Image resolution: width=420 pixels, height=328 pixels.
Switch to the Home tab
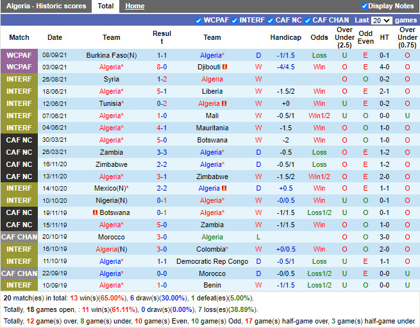pyautogui.click(x=135, y=6)
